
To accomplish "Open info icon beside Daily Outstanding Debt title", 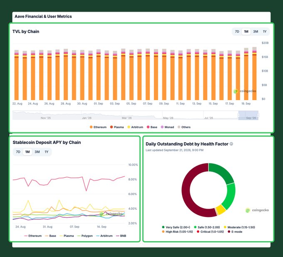I will 231,144.
